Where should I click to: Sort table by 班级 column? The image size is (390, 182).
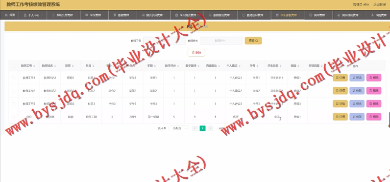298,66
